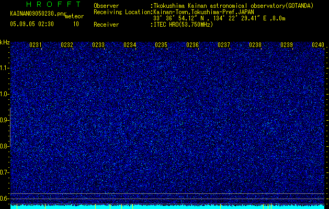
Task: Click the 0233 time marker
Action: [x=98, y=45]
